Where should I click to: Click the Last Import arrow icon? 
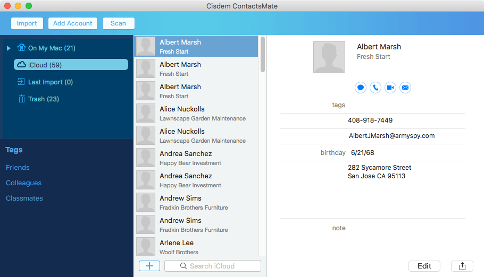[x=21, y=82]
